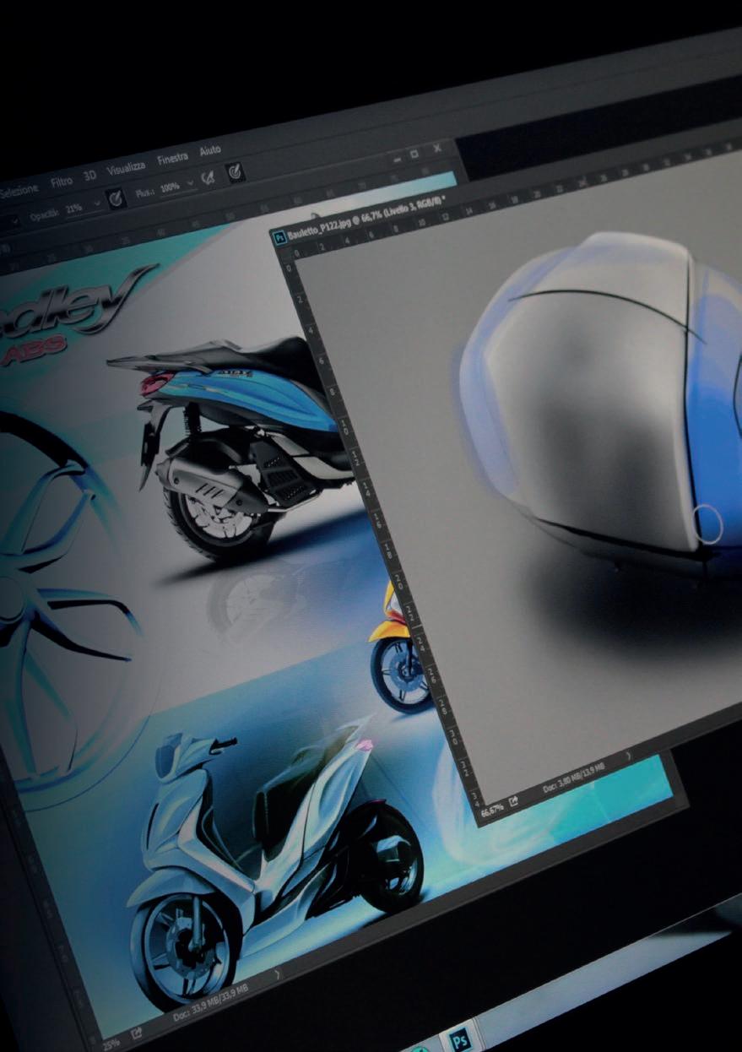Expand the Flusso slider dropdown arrow
The height and width of the screenshot is (1052, 742).
click(192, 184)
